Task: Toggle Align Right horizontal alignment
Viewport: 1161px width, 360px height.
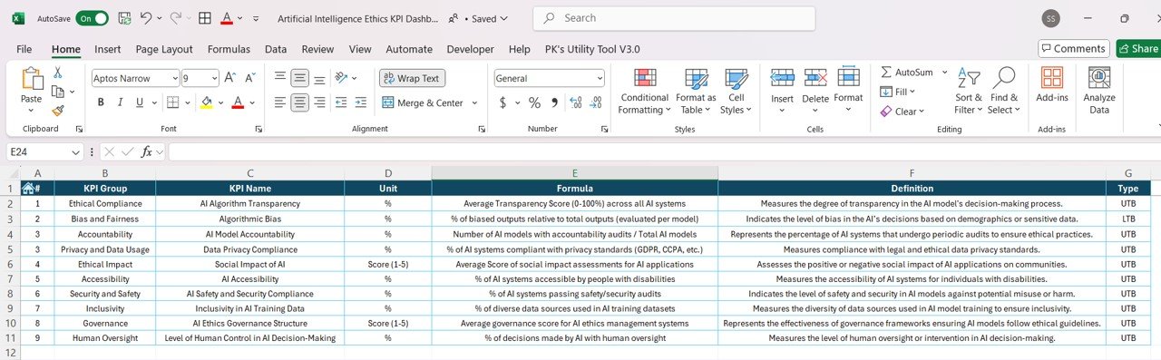Action: [x=319, y=102]
